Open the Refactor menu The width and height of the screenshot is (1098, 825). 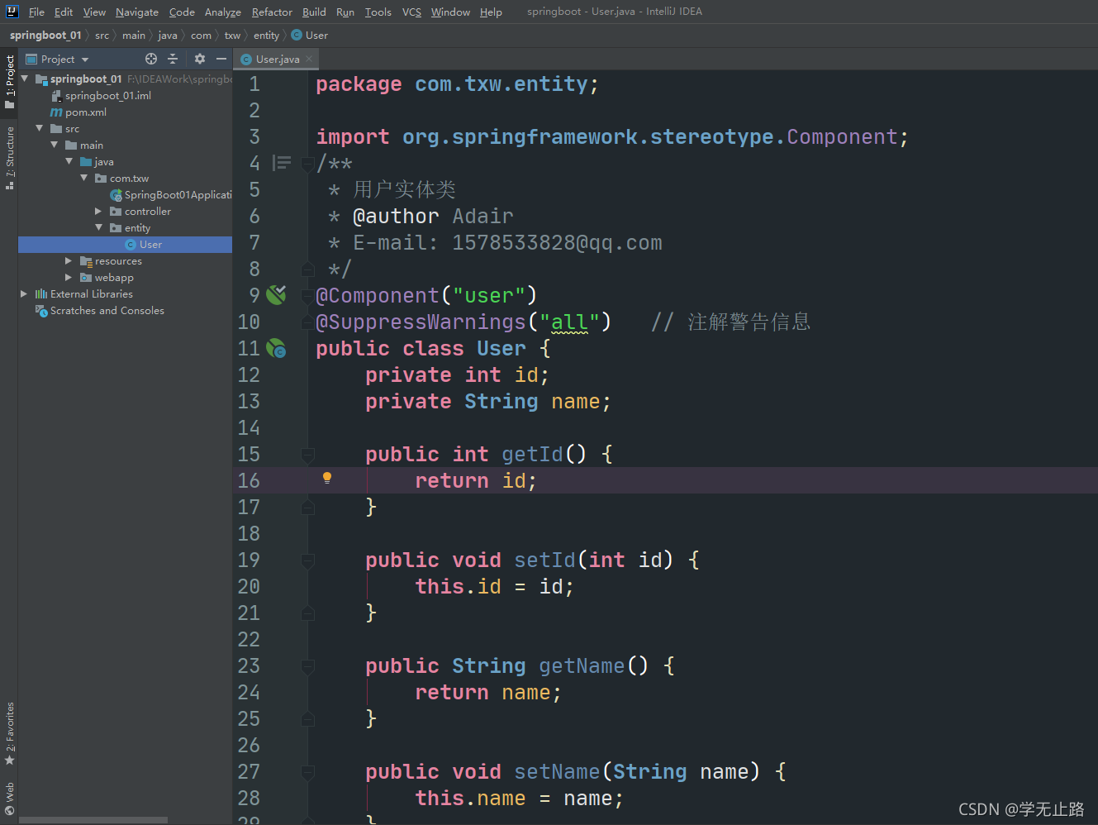(x=272, y=12)
